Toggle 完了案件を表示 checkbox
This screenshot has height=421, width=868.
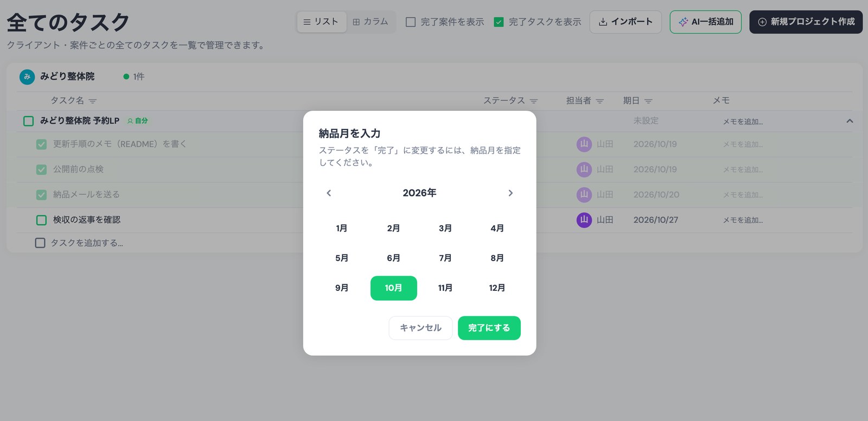click(x=411, y=22)
